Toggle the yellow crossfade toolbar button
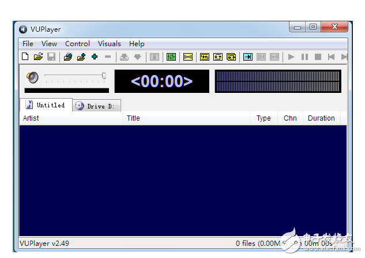This screenshot has width=365, height=258. (188, 57)
